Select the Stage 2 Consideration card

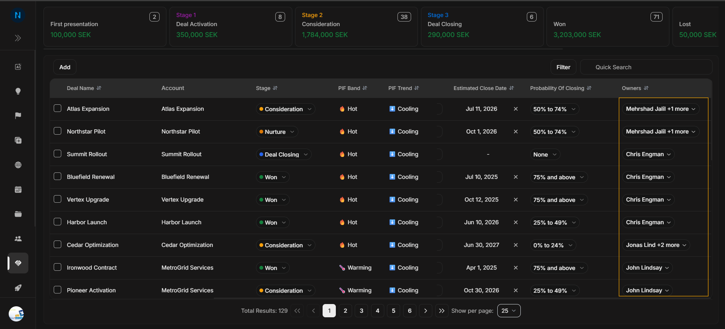(356, 26)
